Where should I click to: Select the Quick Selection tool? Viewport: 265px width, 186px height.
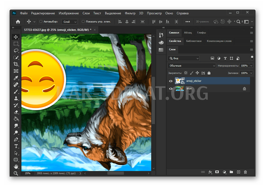16,57
